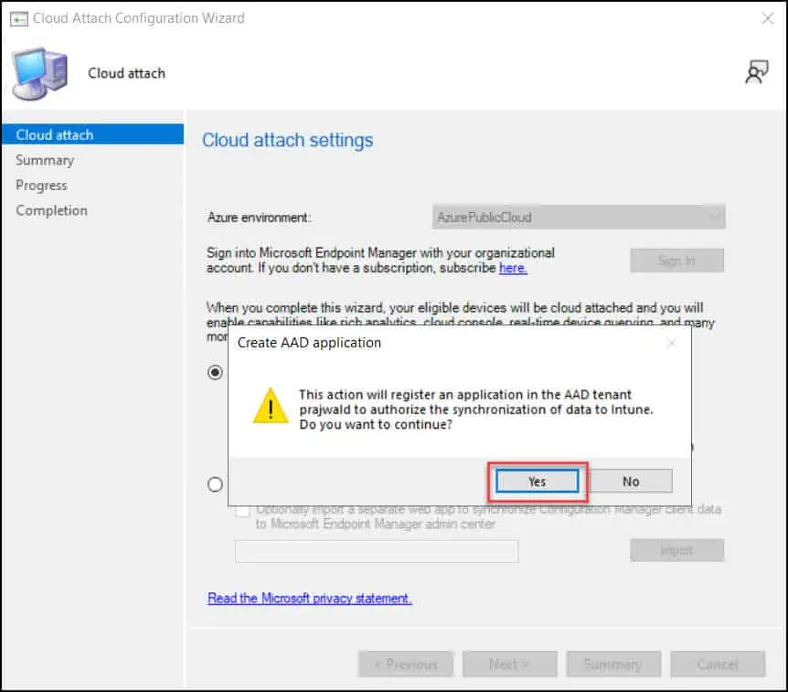This screenshot has height=692, width=788.
Task: Click the Cloud attach settings heading
Action: pyautogui.click(x=287, y=140)
